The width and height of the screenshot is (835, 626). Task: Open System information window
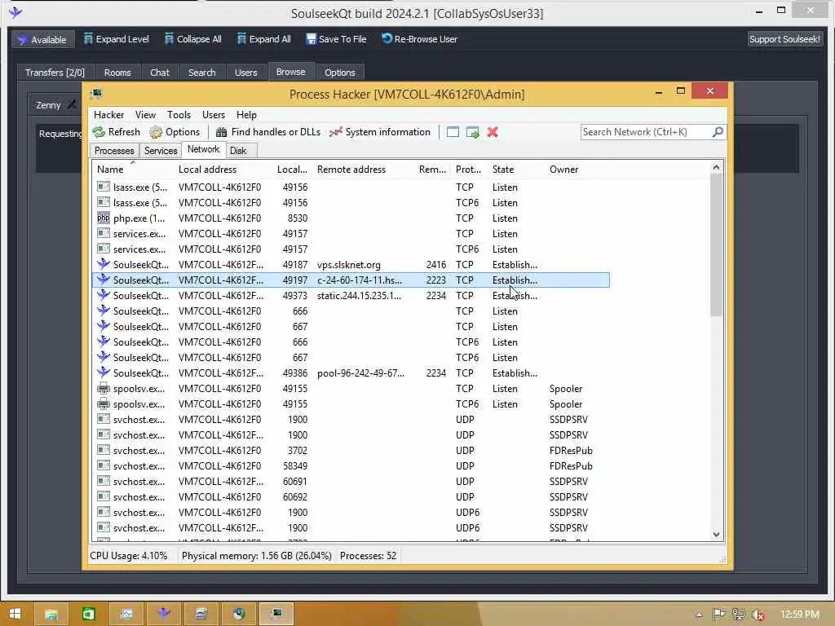(x=380, y=132)
